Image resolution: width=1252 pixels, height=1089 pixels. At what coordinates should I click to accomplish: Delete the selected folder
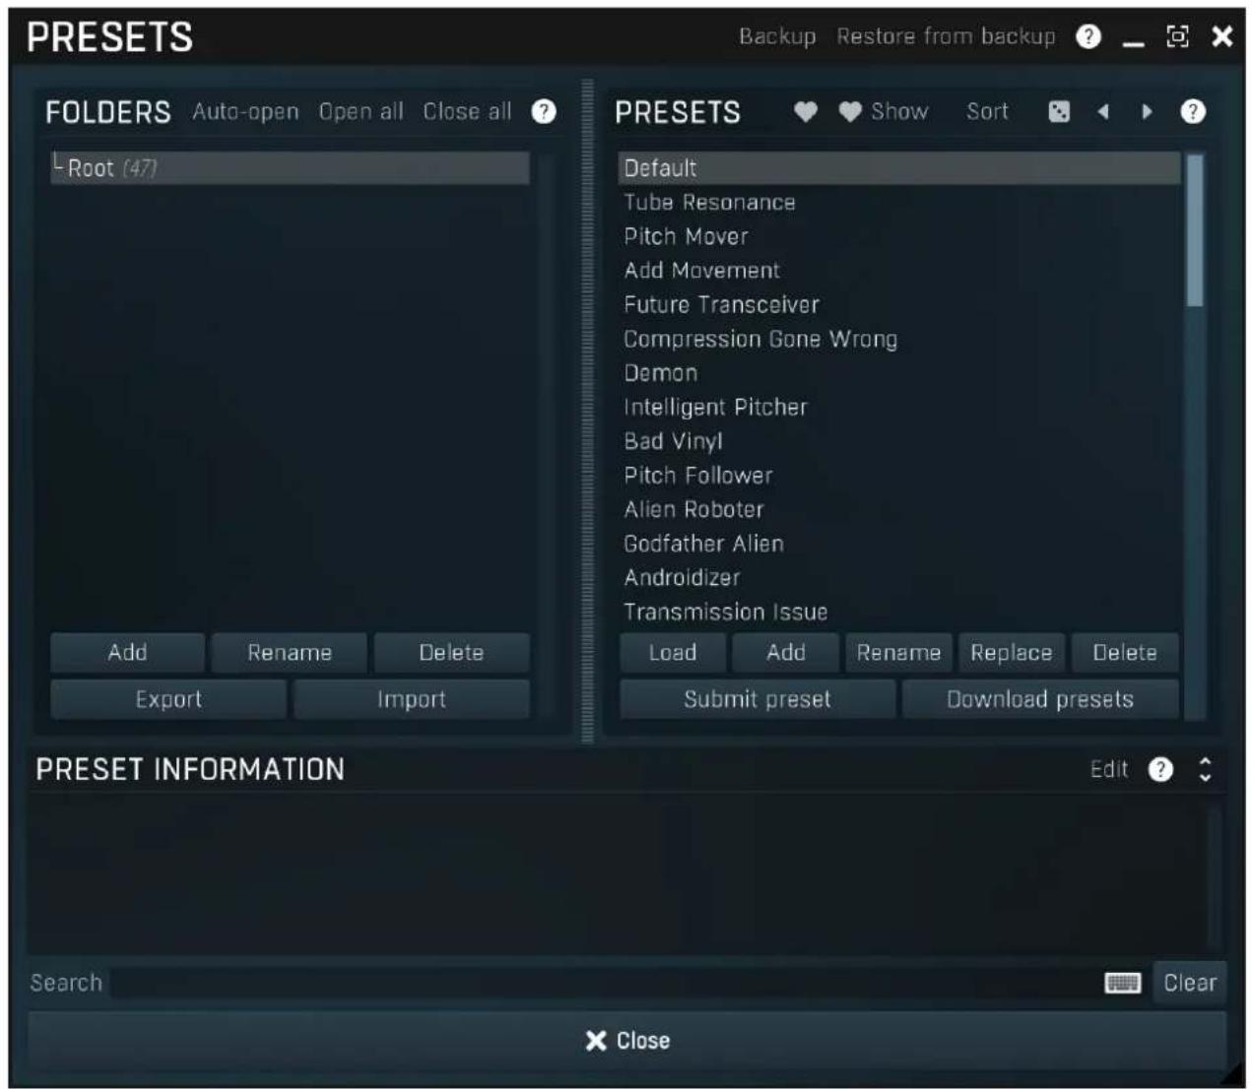[451, 653]
